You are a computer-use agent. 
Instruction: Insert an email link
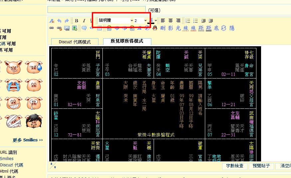click(67, 28)
